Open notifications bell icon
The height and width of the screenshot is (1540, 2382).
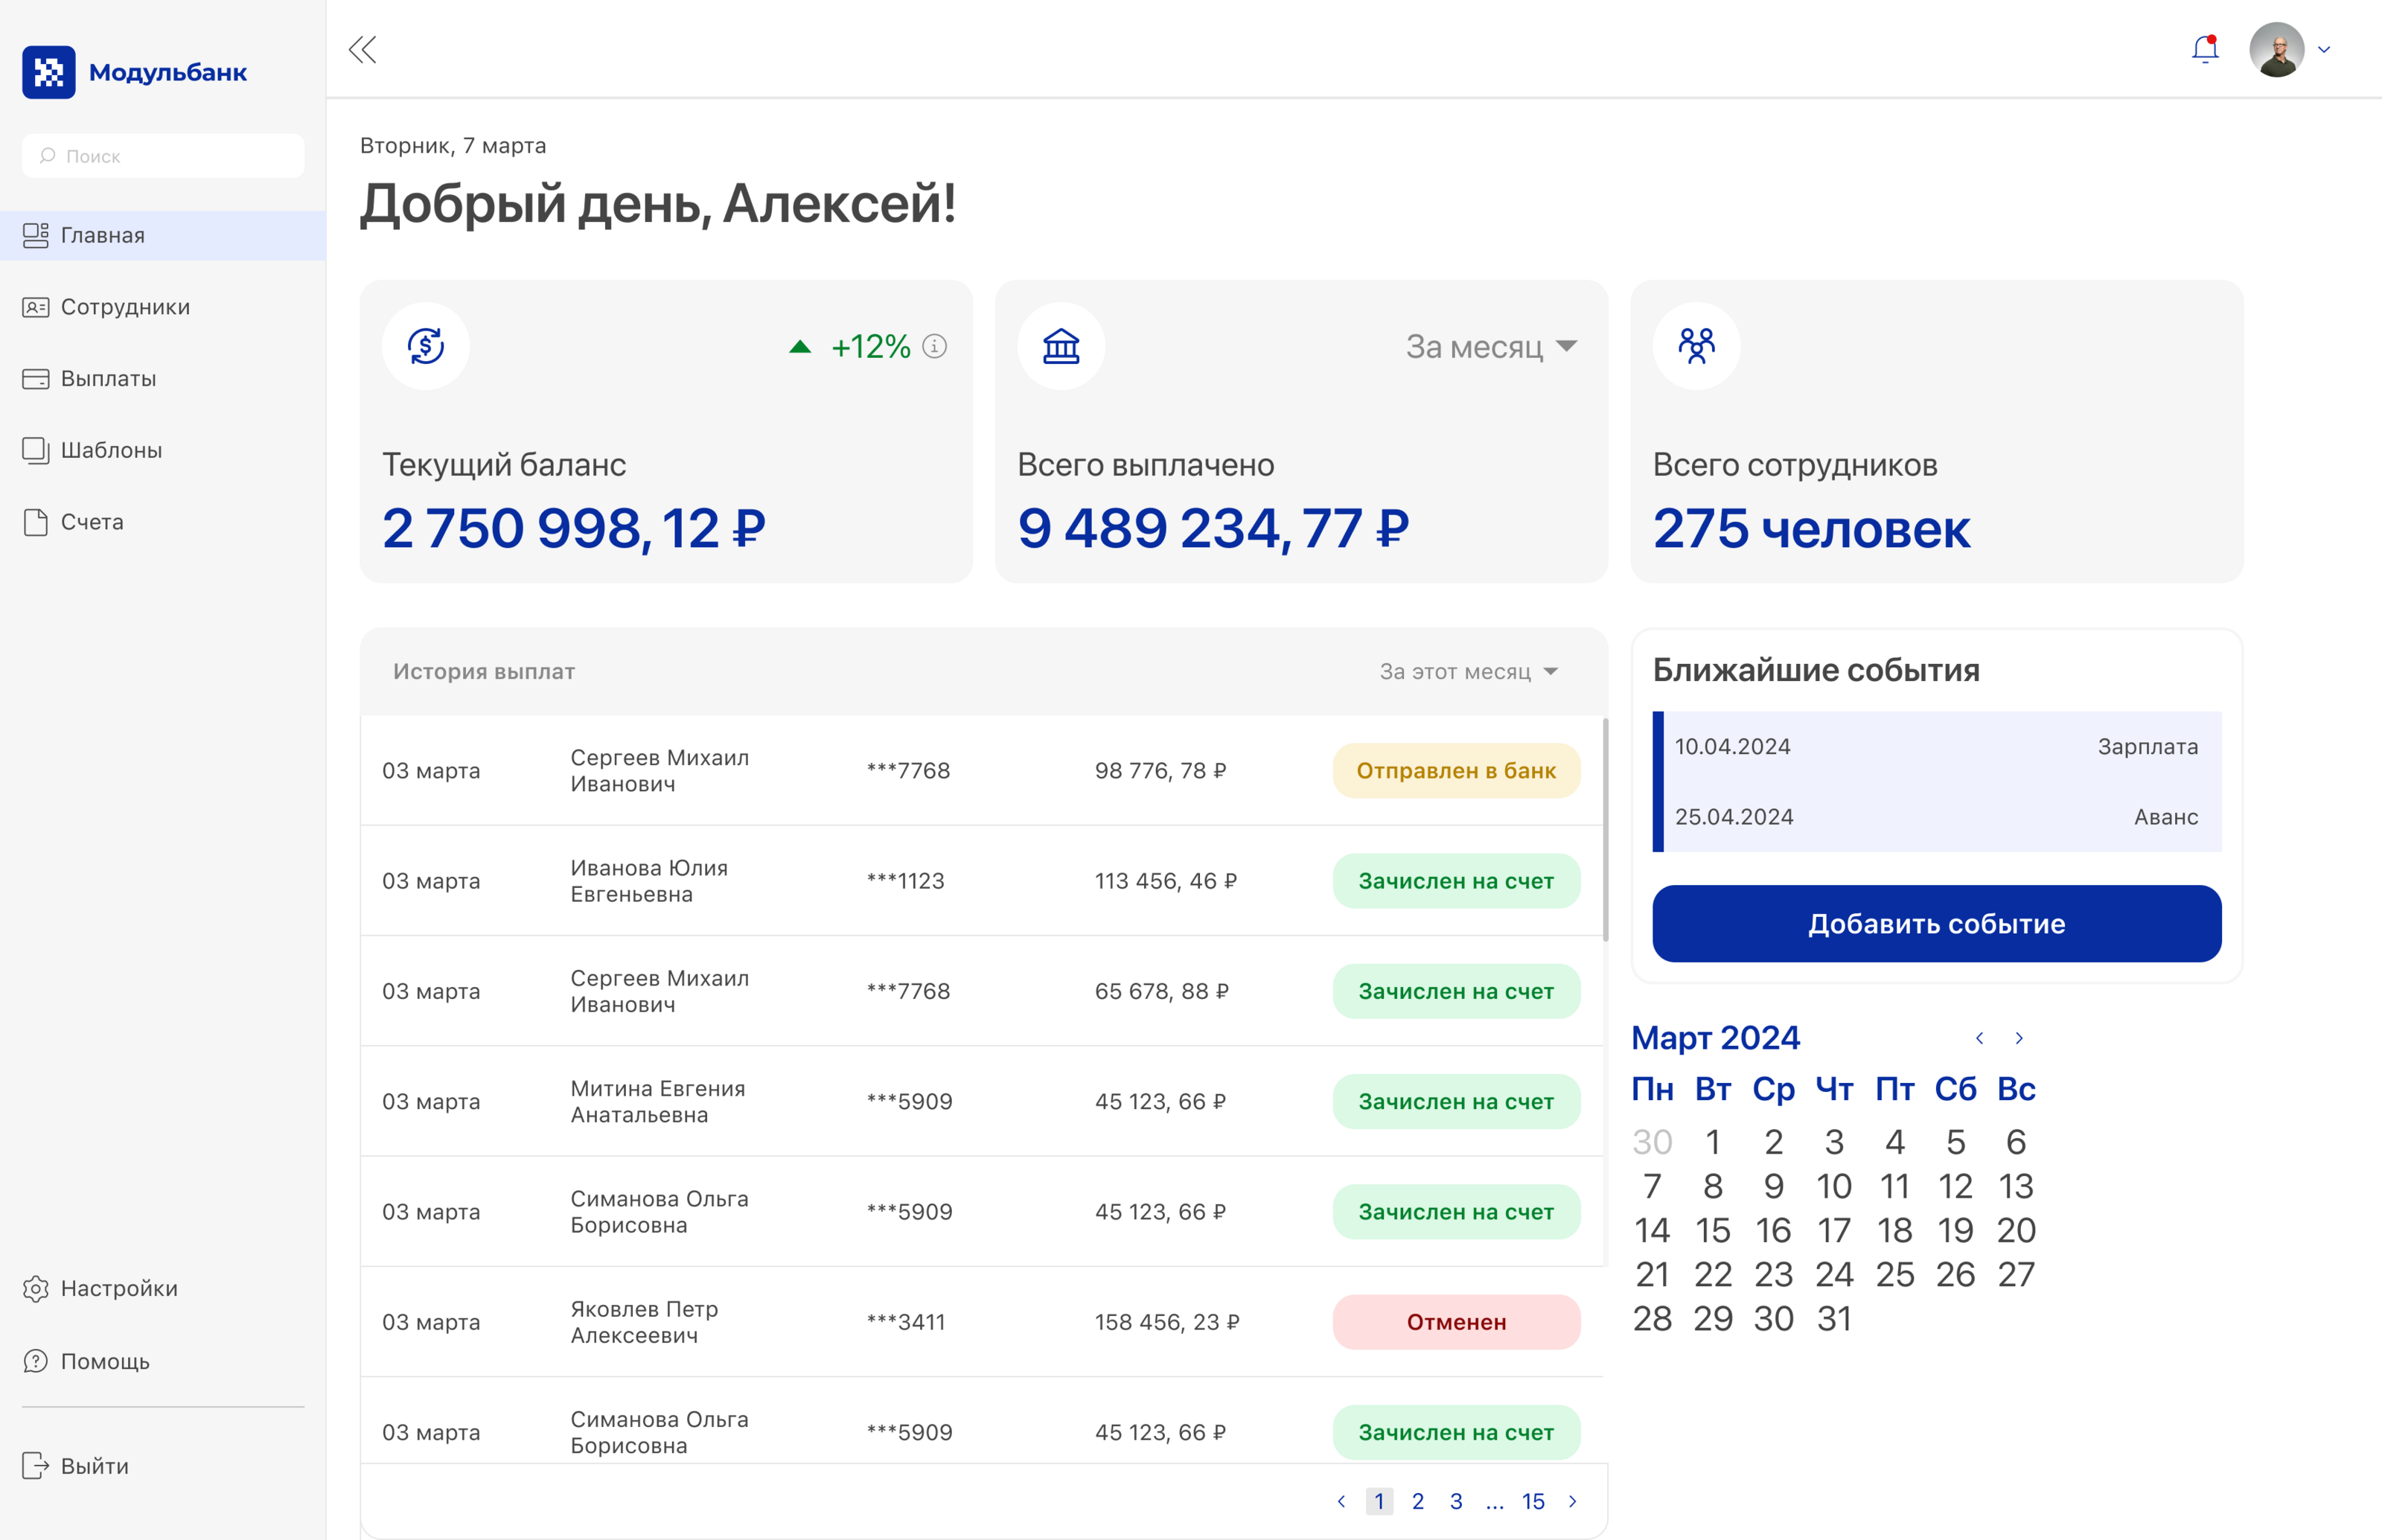[2204, 49]
